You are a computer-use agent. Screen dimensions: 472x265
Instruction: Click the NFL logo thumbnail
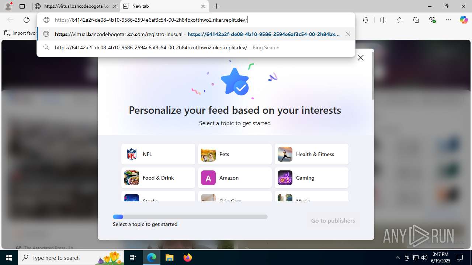(x=132, y=154)
